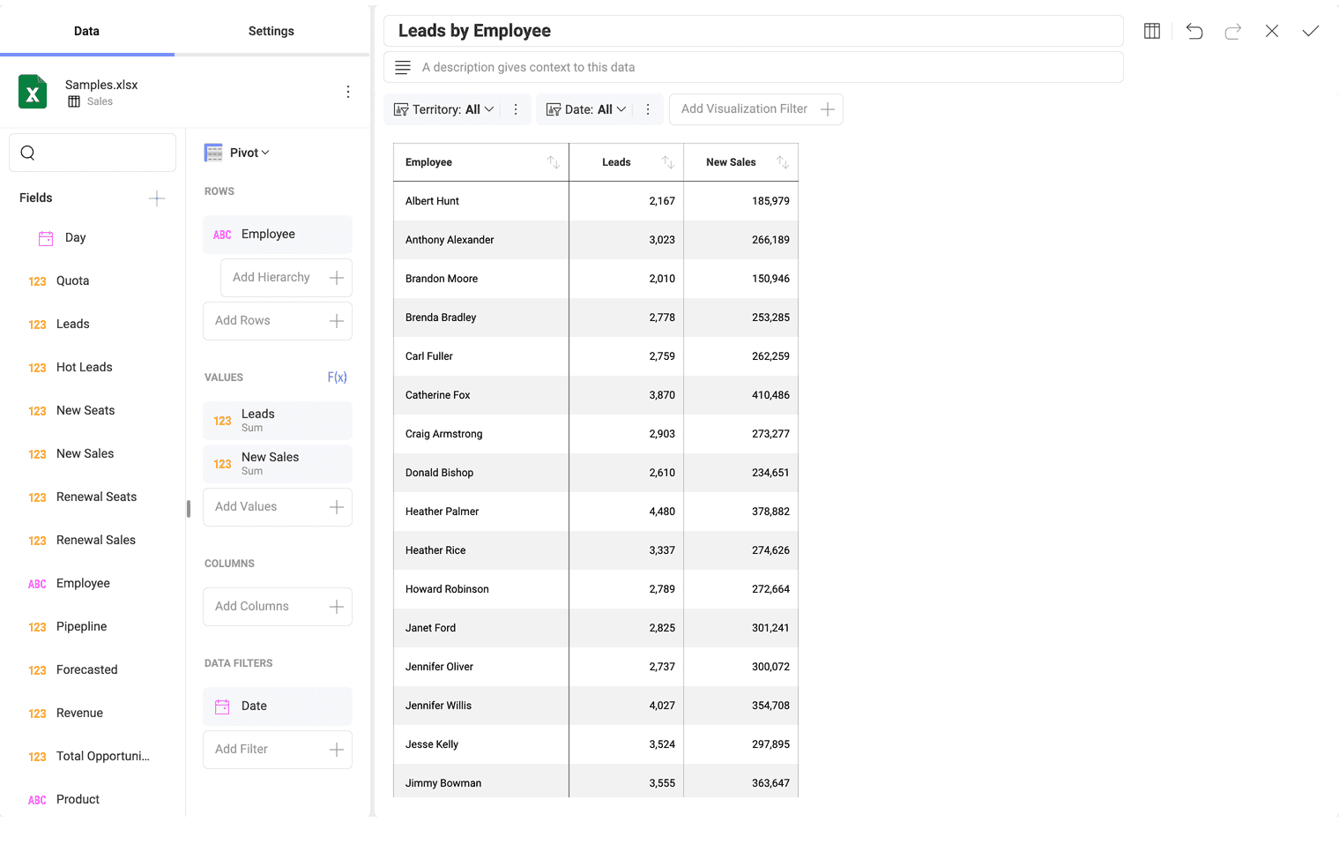
Task: Expand the Pivot visualization dropdown
Action: click(249, 153)
